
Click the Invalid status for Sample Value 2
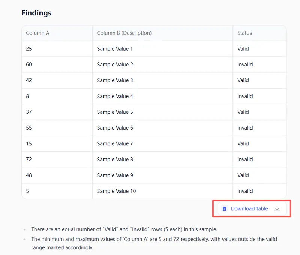click(245, 65)
